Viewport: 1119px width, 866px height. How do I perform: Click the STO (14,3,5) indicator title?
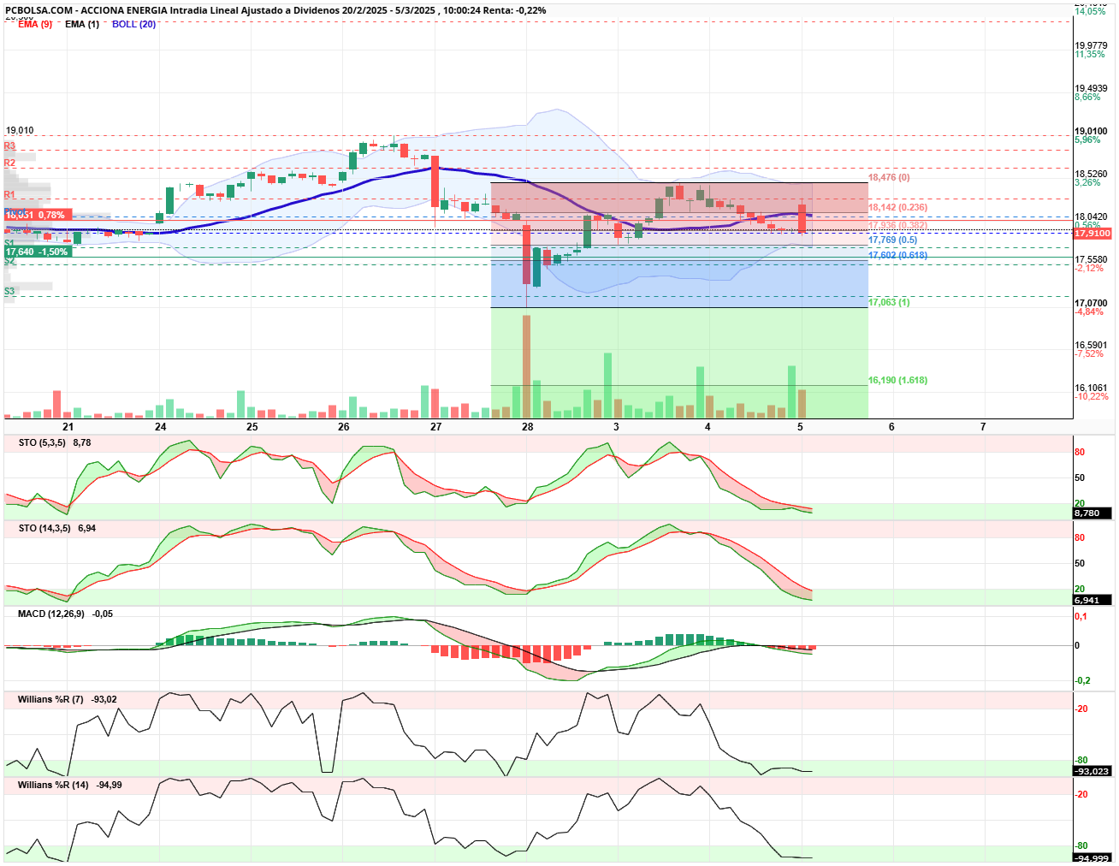[44, 528]
